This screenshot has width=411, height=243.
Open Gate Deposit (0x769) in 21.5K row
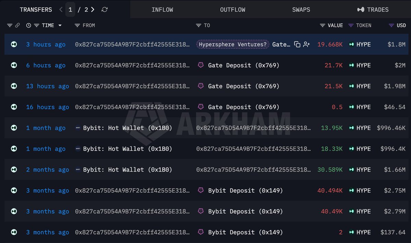tap(244, 86)
